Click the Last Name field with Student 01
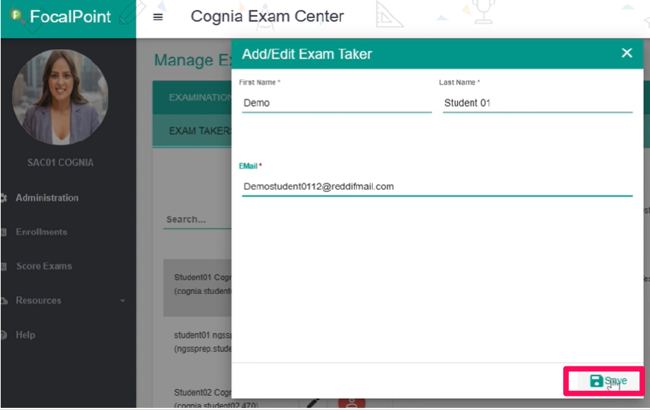This screenshot has width=650, height=410. (537, 102)
